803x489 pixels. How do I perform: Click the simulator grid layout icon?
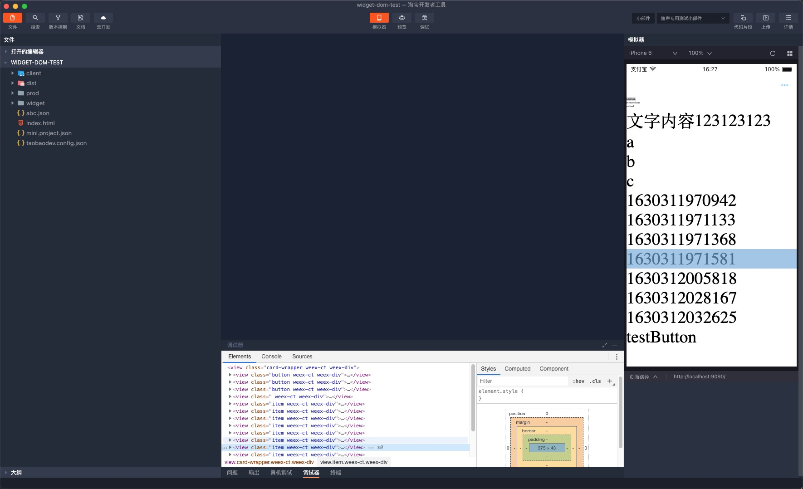790,54
